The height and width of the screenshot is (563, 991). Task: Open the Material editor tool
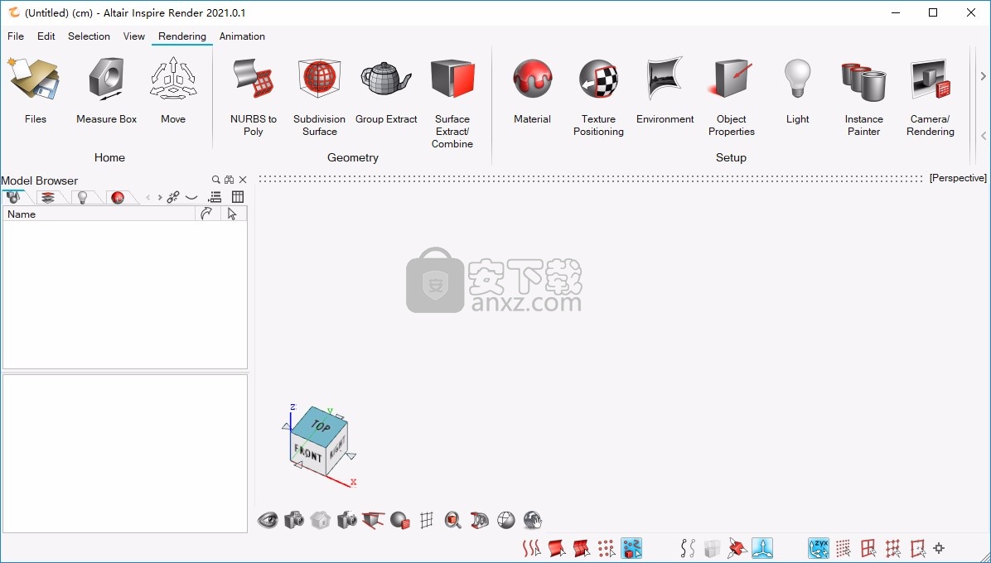[x=532, y=90]
